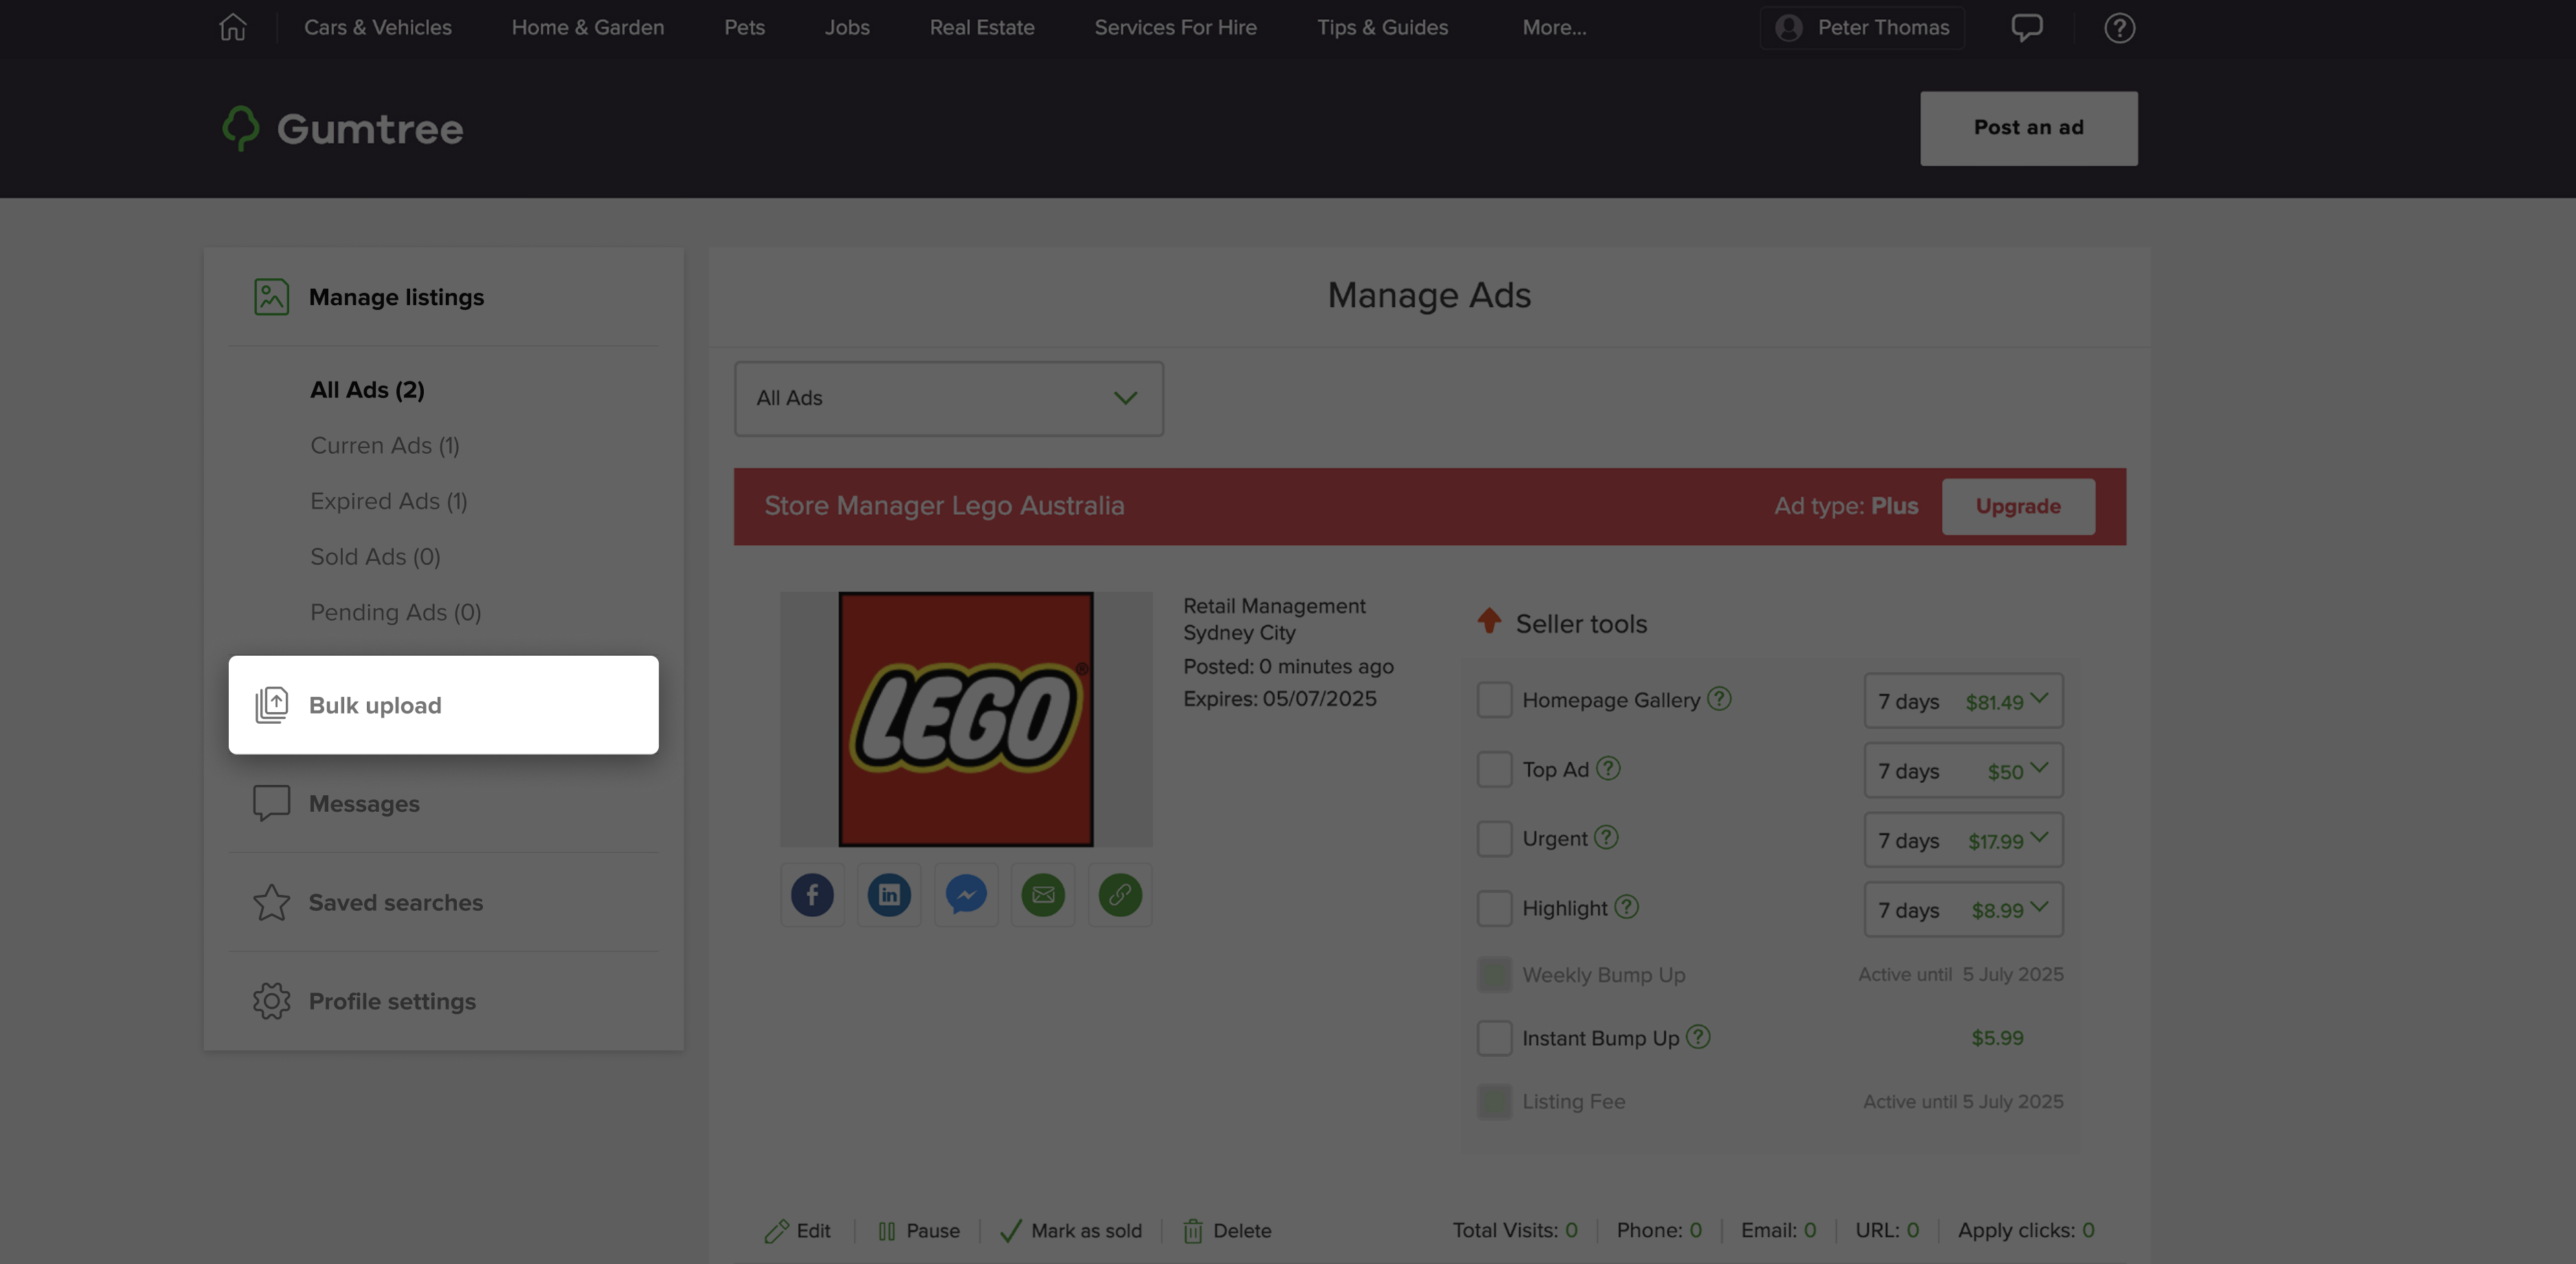
Task: Click the Upgrade button
Action: (x=2018, y=507)
